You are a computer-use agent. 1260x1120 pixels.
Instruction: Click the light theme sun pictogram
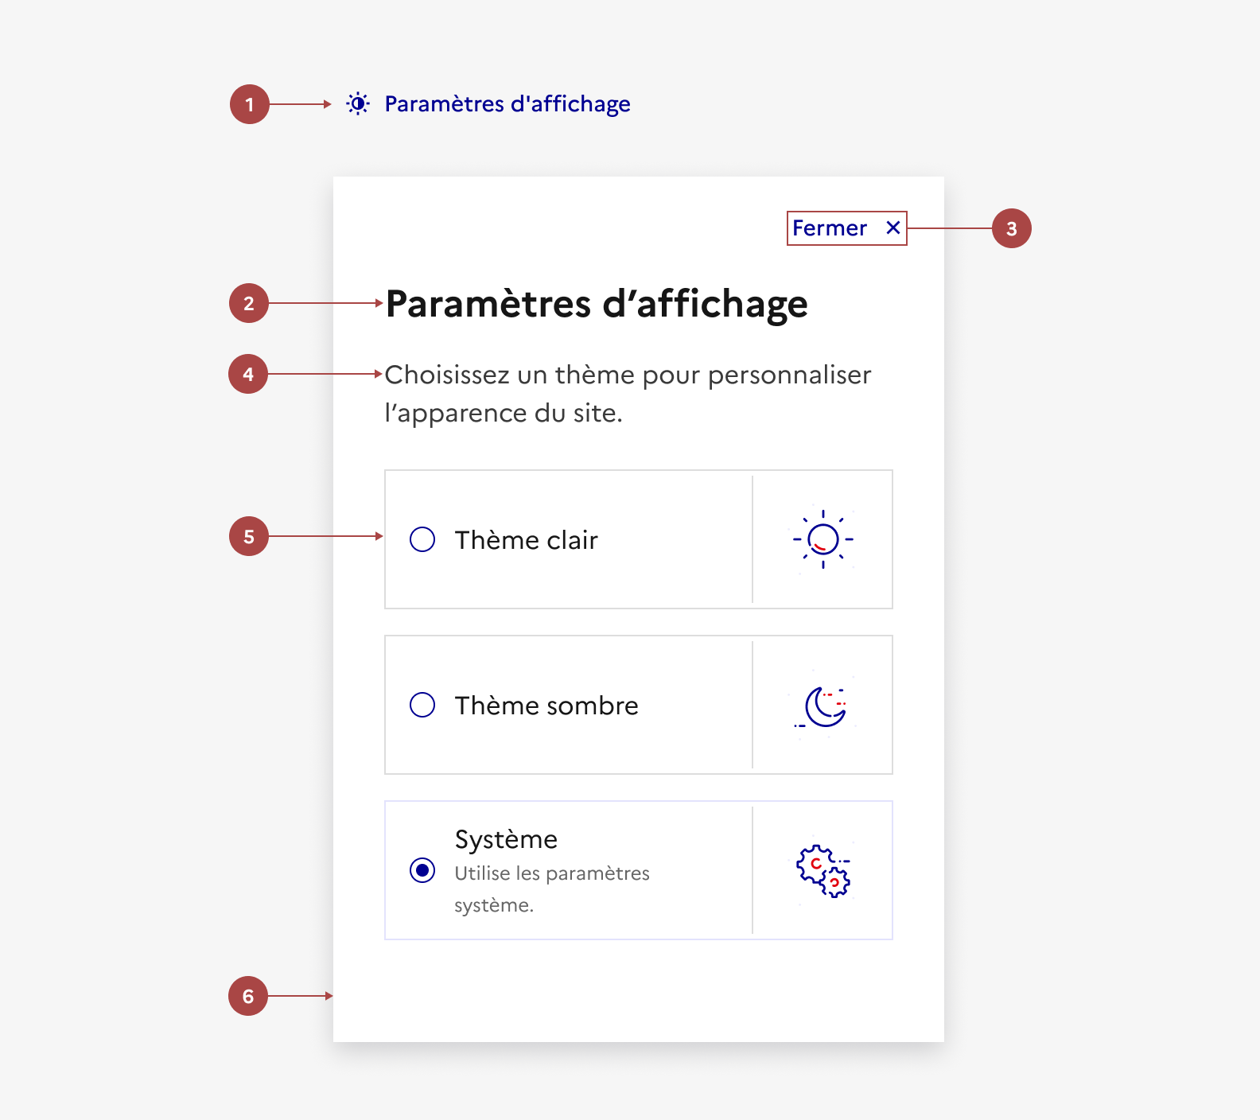pyautogui.click(x=822, y=539)
